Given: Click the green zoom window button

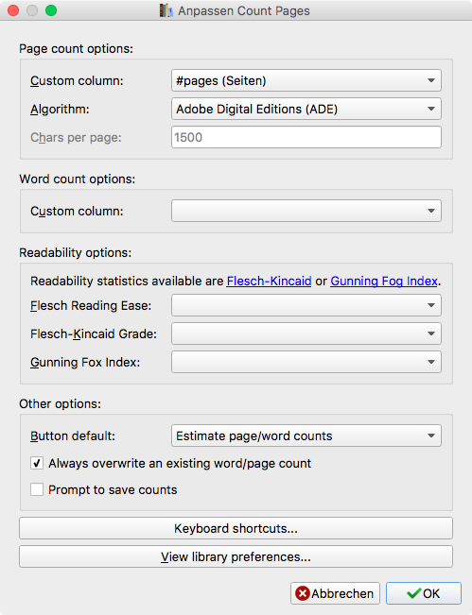Looking at the screenshot, I should (51, 10).
